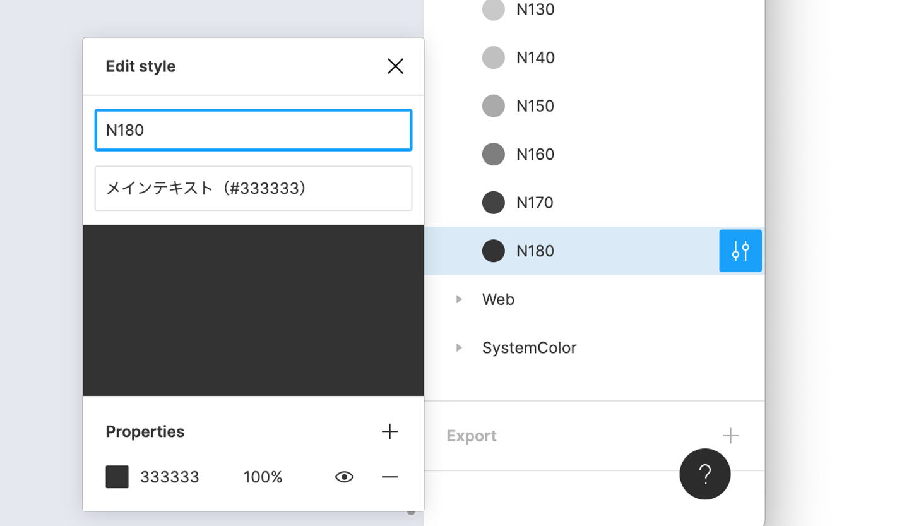
Task: Close the Edit style dialog
Action: click(395, 66)
